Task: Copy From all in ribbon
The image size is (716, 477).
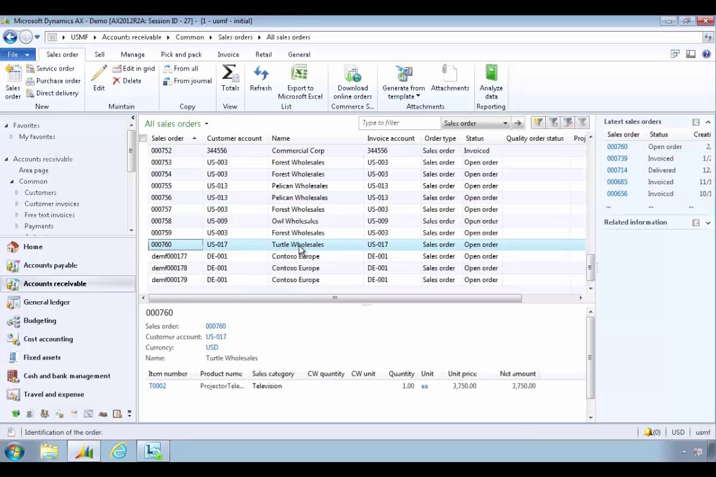Action: tap(181, 69)
